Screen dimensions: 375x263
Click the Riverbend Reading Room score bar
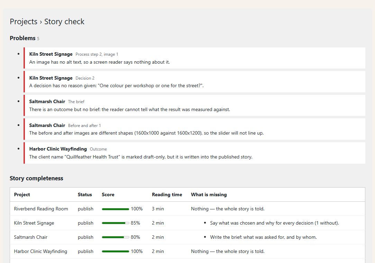point(116,209)
